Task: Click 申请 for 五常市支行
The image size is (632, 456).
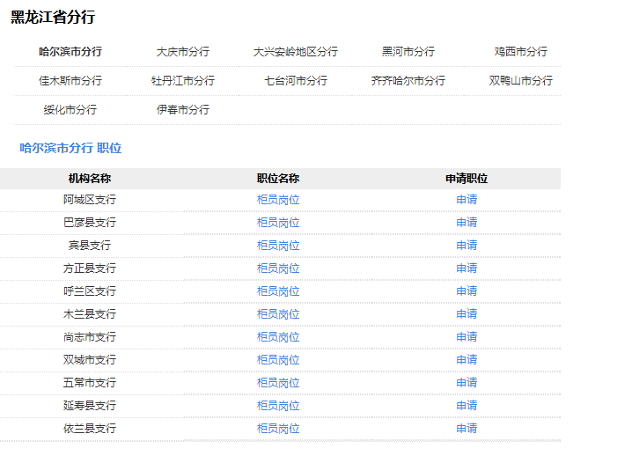Action: pos(467,383)
